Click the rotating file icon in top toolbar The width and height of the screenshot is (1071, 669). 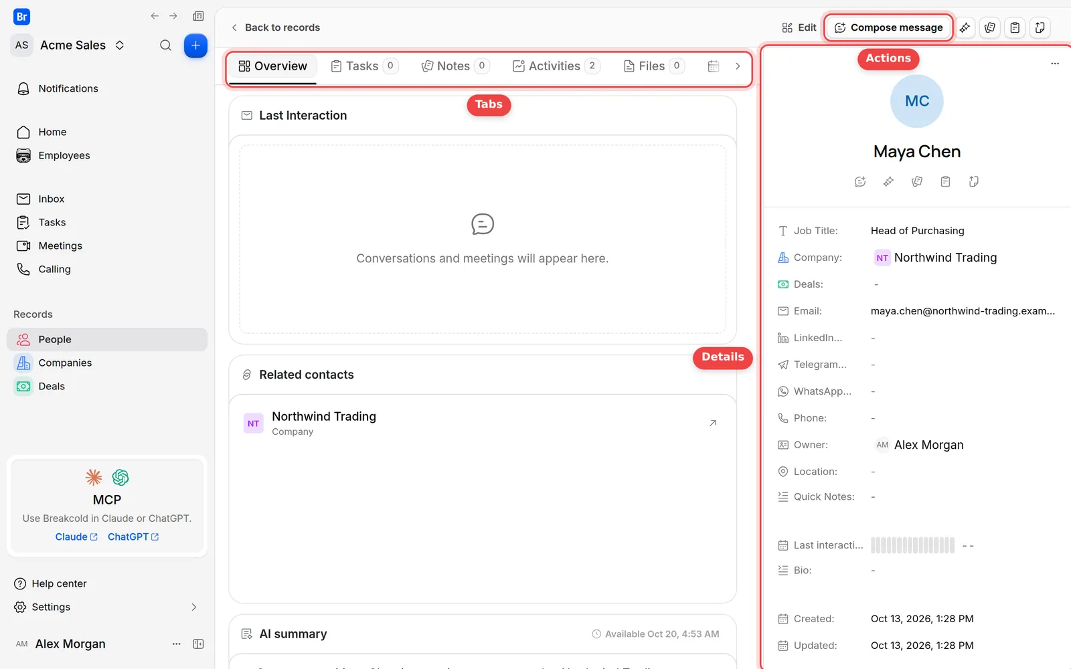(x=1040, y=27)
